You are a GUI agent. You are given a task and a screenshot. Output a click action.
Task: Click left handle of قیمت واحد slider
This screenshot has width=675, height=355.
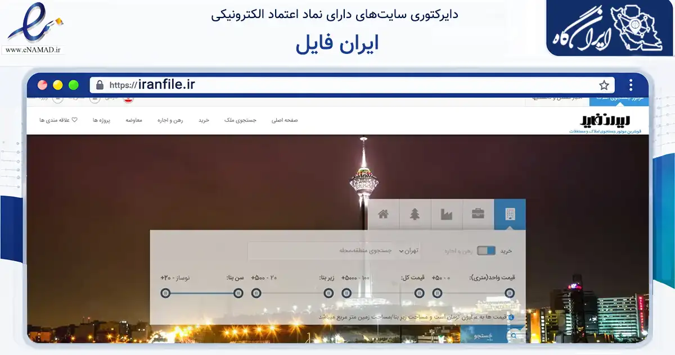437,293
